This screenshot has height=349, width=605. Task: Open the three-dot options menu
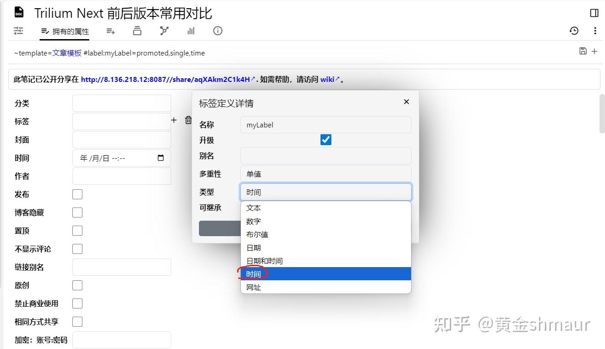click(x=594, y=31)
